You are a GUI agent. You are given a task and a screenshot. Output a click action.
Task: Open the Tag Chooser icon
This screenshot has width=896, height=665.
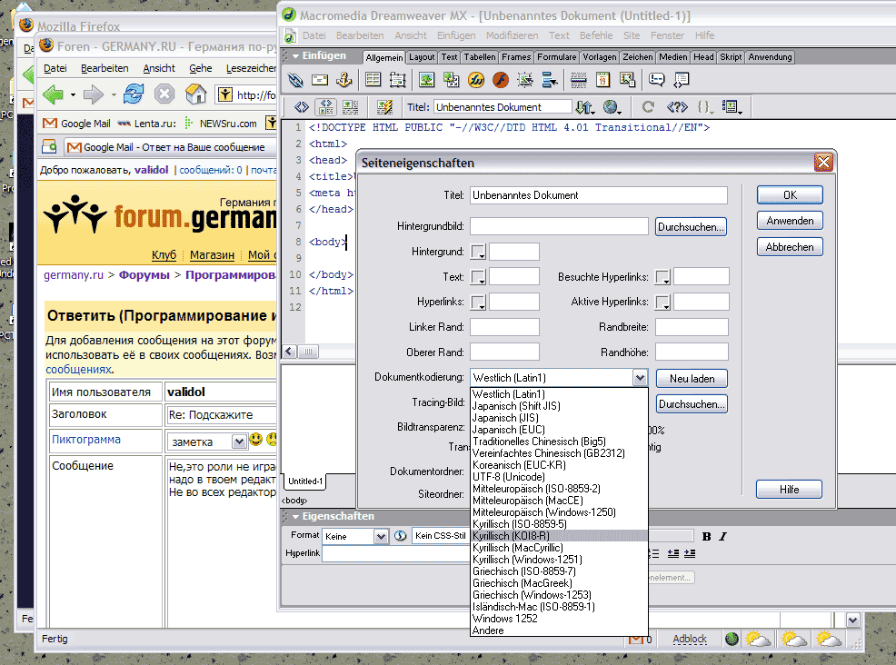[x=682, y=80]
